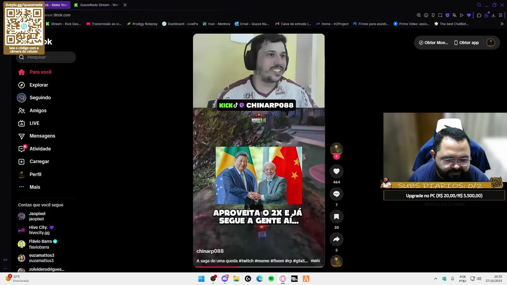Screen dimensions: 507x285
Task: Bookmark the video with favorites icon
Action: [x=336, y=217]
